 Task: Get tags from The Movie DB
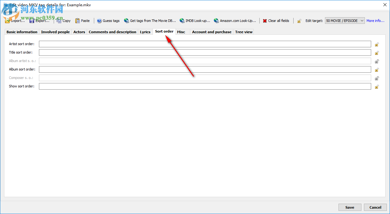pyautogui.click(x=150, y=20)
